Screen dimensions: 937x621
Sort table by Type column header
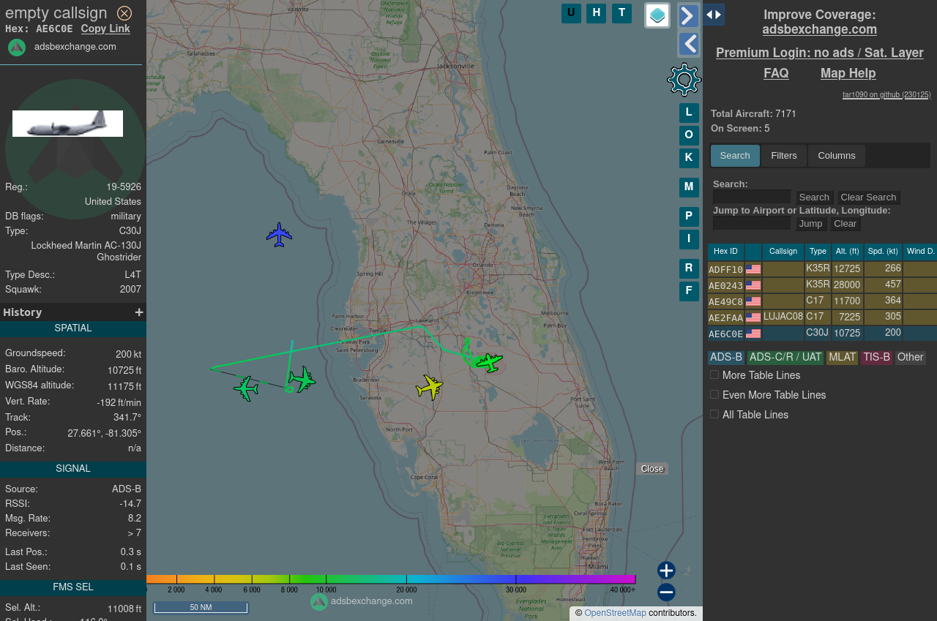pyautogui.click(x=818, y=252)
